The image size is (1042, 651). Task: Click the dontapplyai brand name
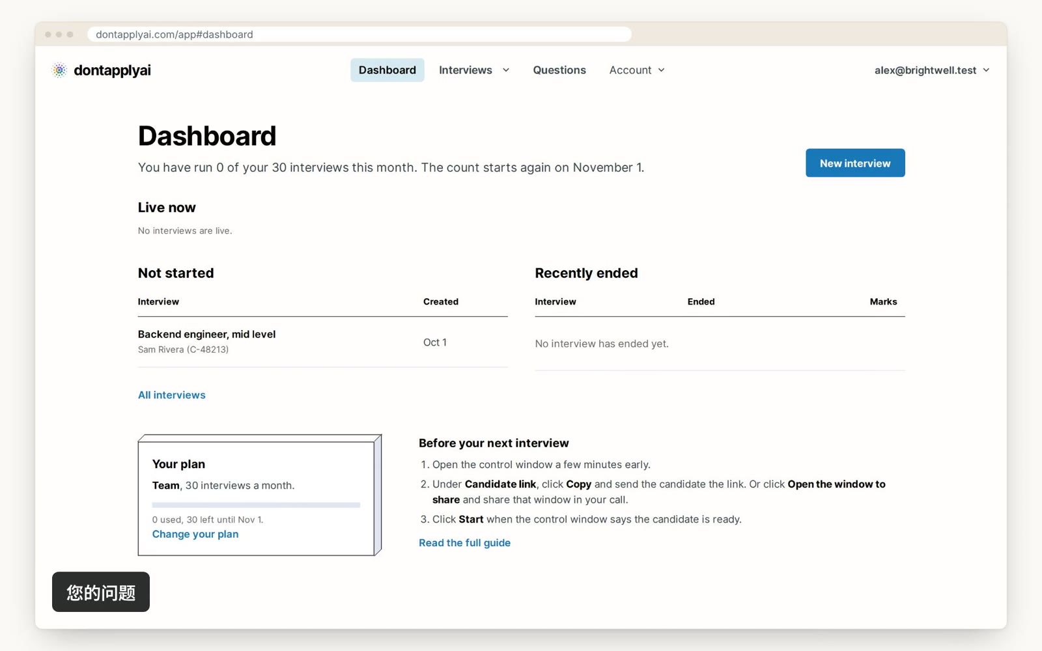coord(112,70)
